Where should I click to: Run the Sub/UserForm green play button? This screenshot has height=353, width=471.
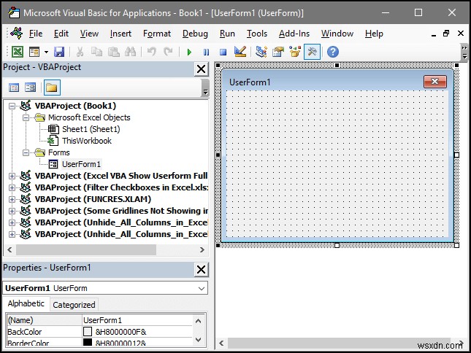tap(189, 53)
